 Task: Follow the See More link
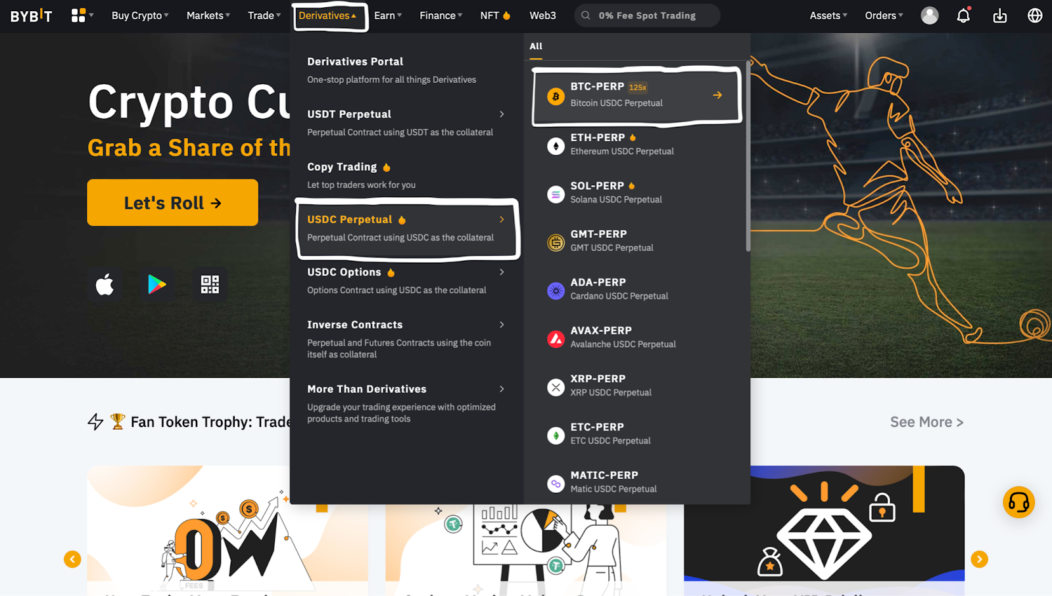pos(926,422)
